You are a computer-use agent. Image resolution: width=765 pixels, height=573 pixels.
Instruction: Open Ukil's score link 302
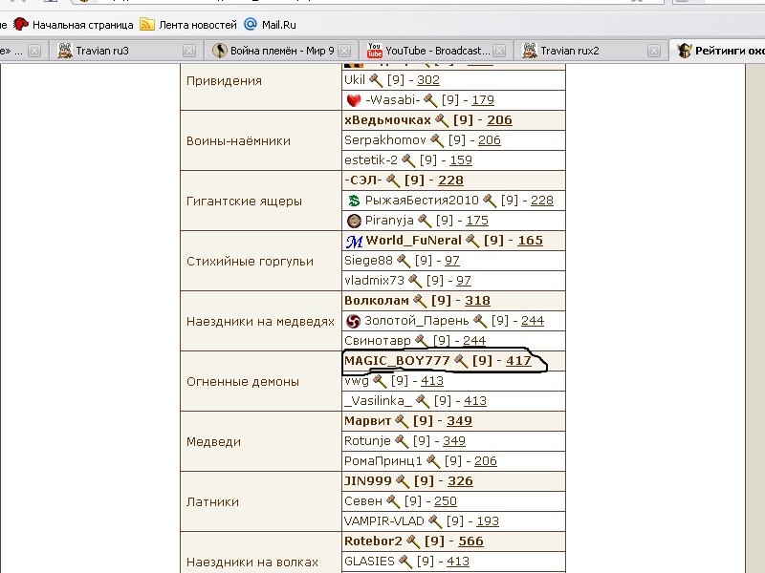pyautogui.click(x=428, y=80)
